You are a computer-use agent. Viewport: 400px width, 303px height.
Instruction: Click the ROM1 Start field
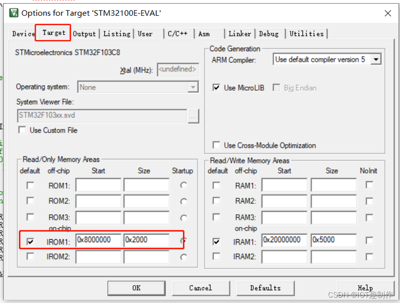coord(98,185)
